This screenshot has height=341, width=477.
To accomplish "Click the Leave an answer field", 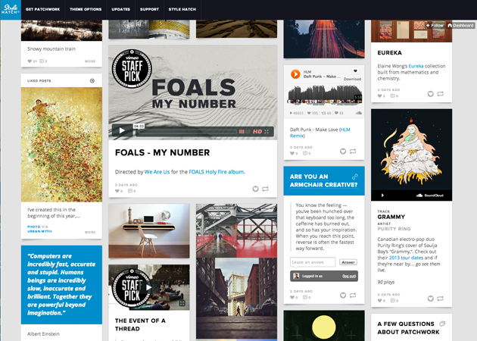I will click(x=313, y=262).
